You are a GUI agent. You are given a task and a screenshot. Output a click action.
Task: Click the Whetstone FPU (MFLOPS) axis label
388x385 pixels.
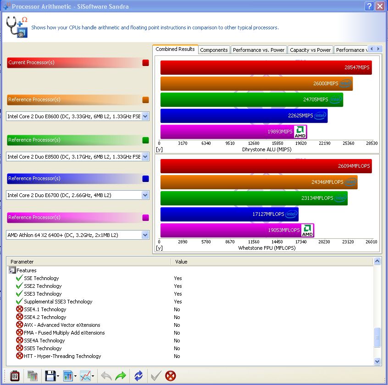pyautogui.click(x=267, y=248)
